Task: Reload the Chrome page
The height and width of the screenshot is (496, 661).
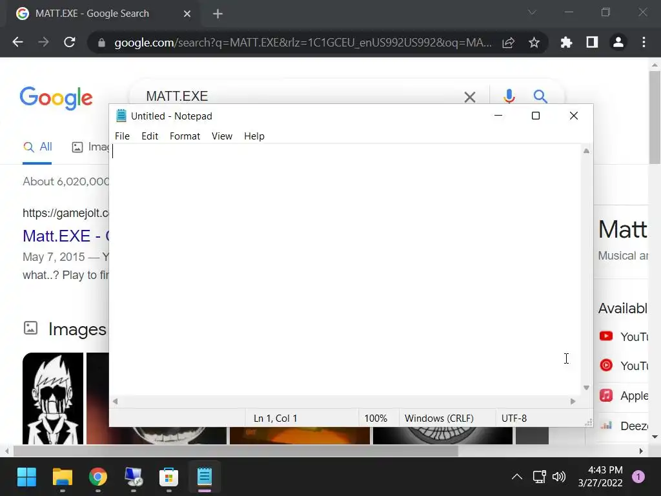Action: [x=70, y=42]
